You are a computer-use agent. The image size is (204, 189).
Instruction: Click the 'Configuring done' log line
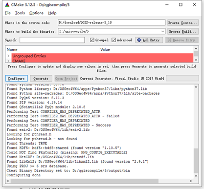pyautogui.click(x=23, y=175)
